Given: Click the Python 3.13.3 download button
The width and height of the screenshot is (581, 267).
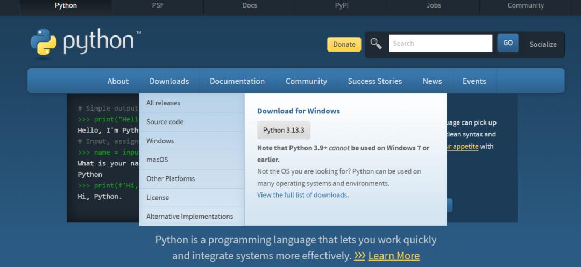Looking at the screenshot, I should (x=284, y=130).
